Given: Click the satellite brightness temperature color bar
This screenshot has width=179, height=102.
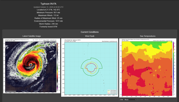Looking at the screenshot, I should [57, 67].
